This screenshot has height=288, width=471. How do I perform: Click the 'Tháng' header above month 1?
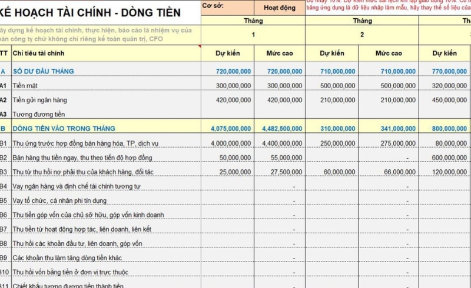253,21
